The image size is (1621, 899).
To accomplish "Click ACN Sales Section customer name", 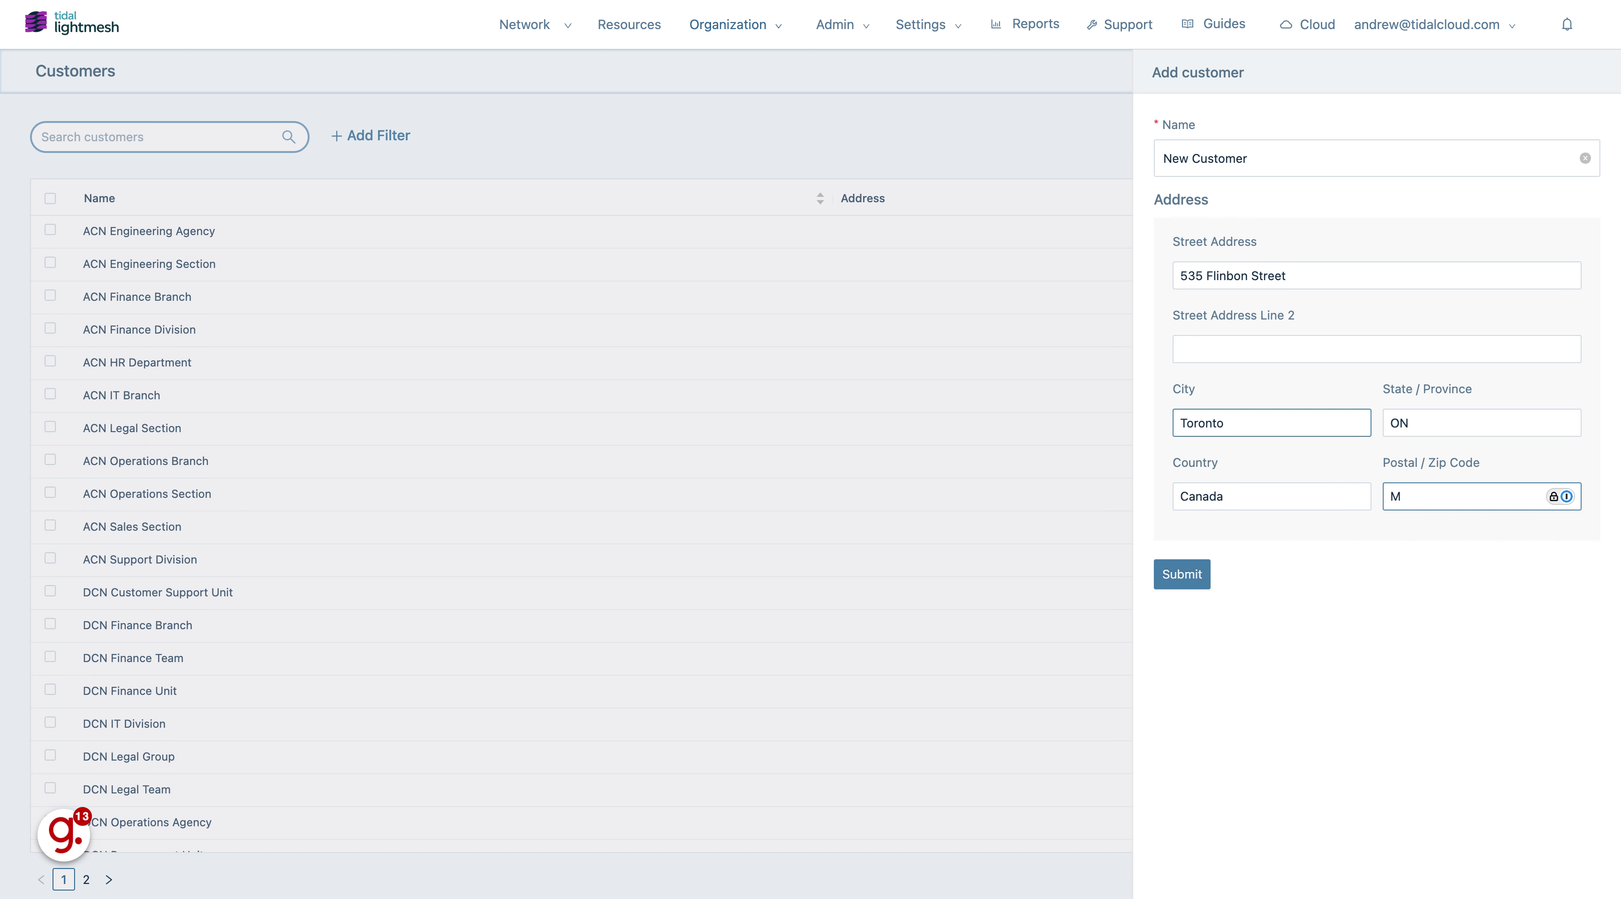I will click(x=131, y=526).
